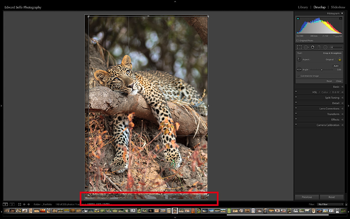Select the Crop Overlay tool icon

tap(299, 47)
